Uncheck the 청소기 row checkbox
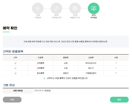This screenshot has height=104, width=132. click(15, 68)
